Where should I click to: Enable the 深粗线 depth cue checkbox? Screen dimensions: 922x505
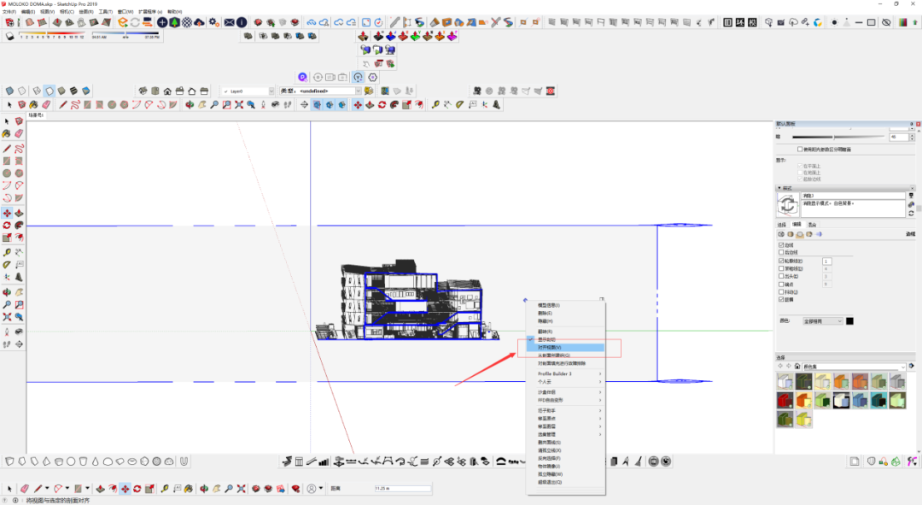[781, 268]
